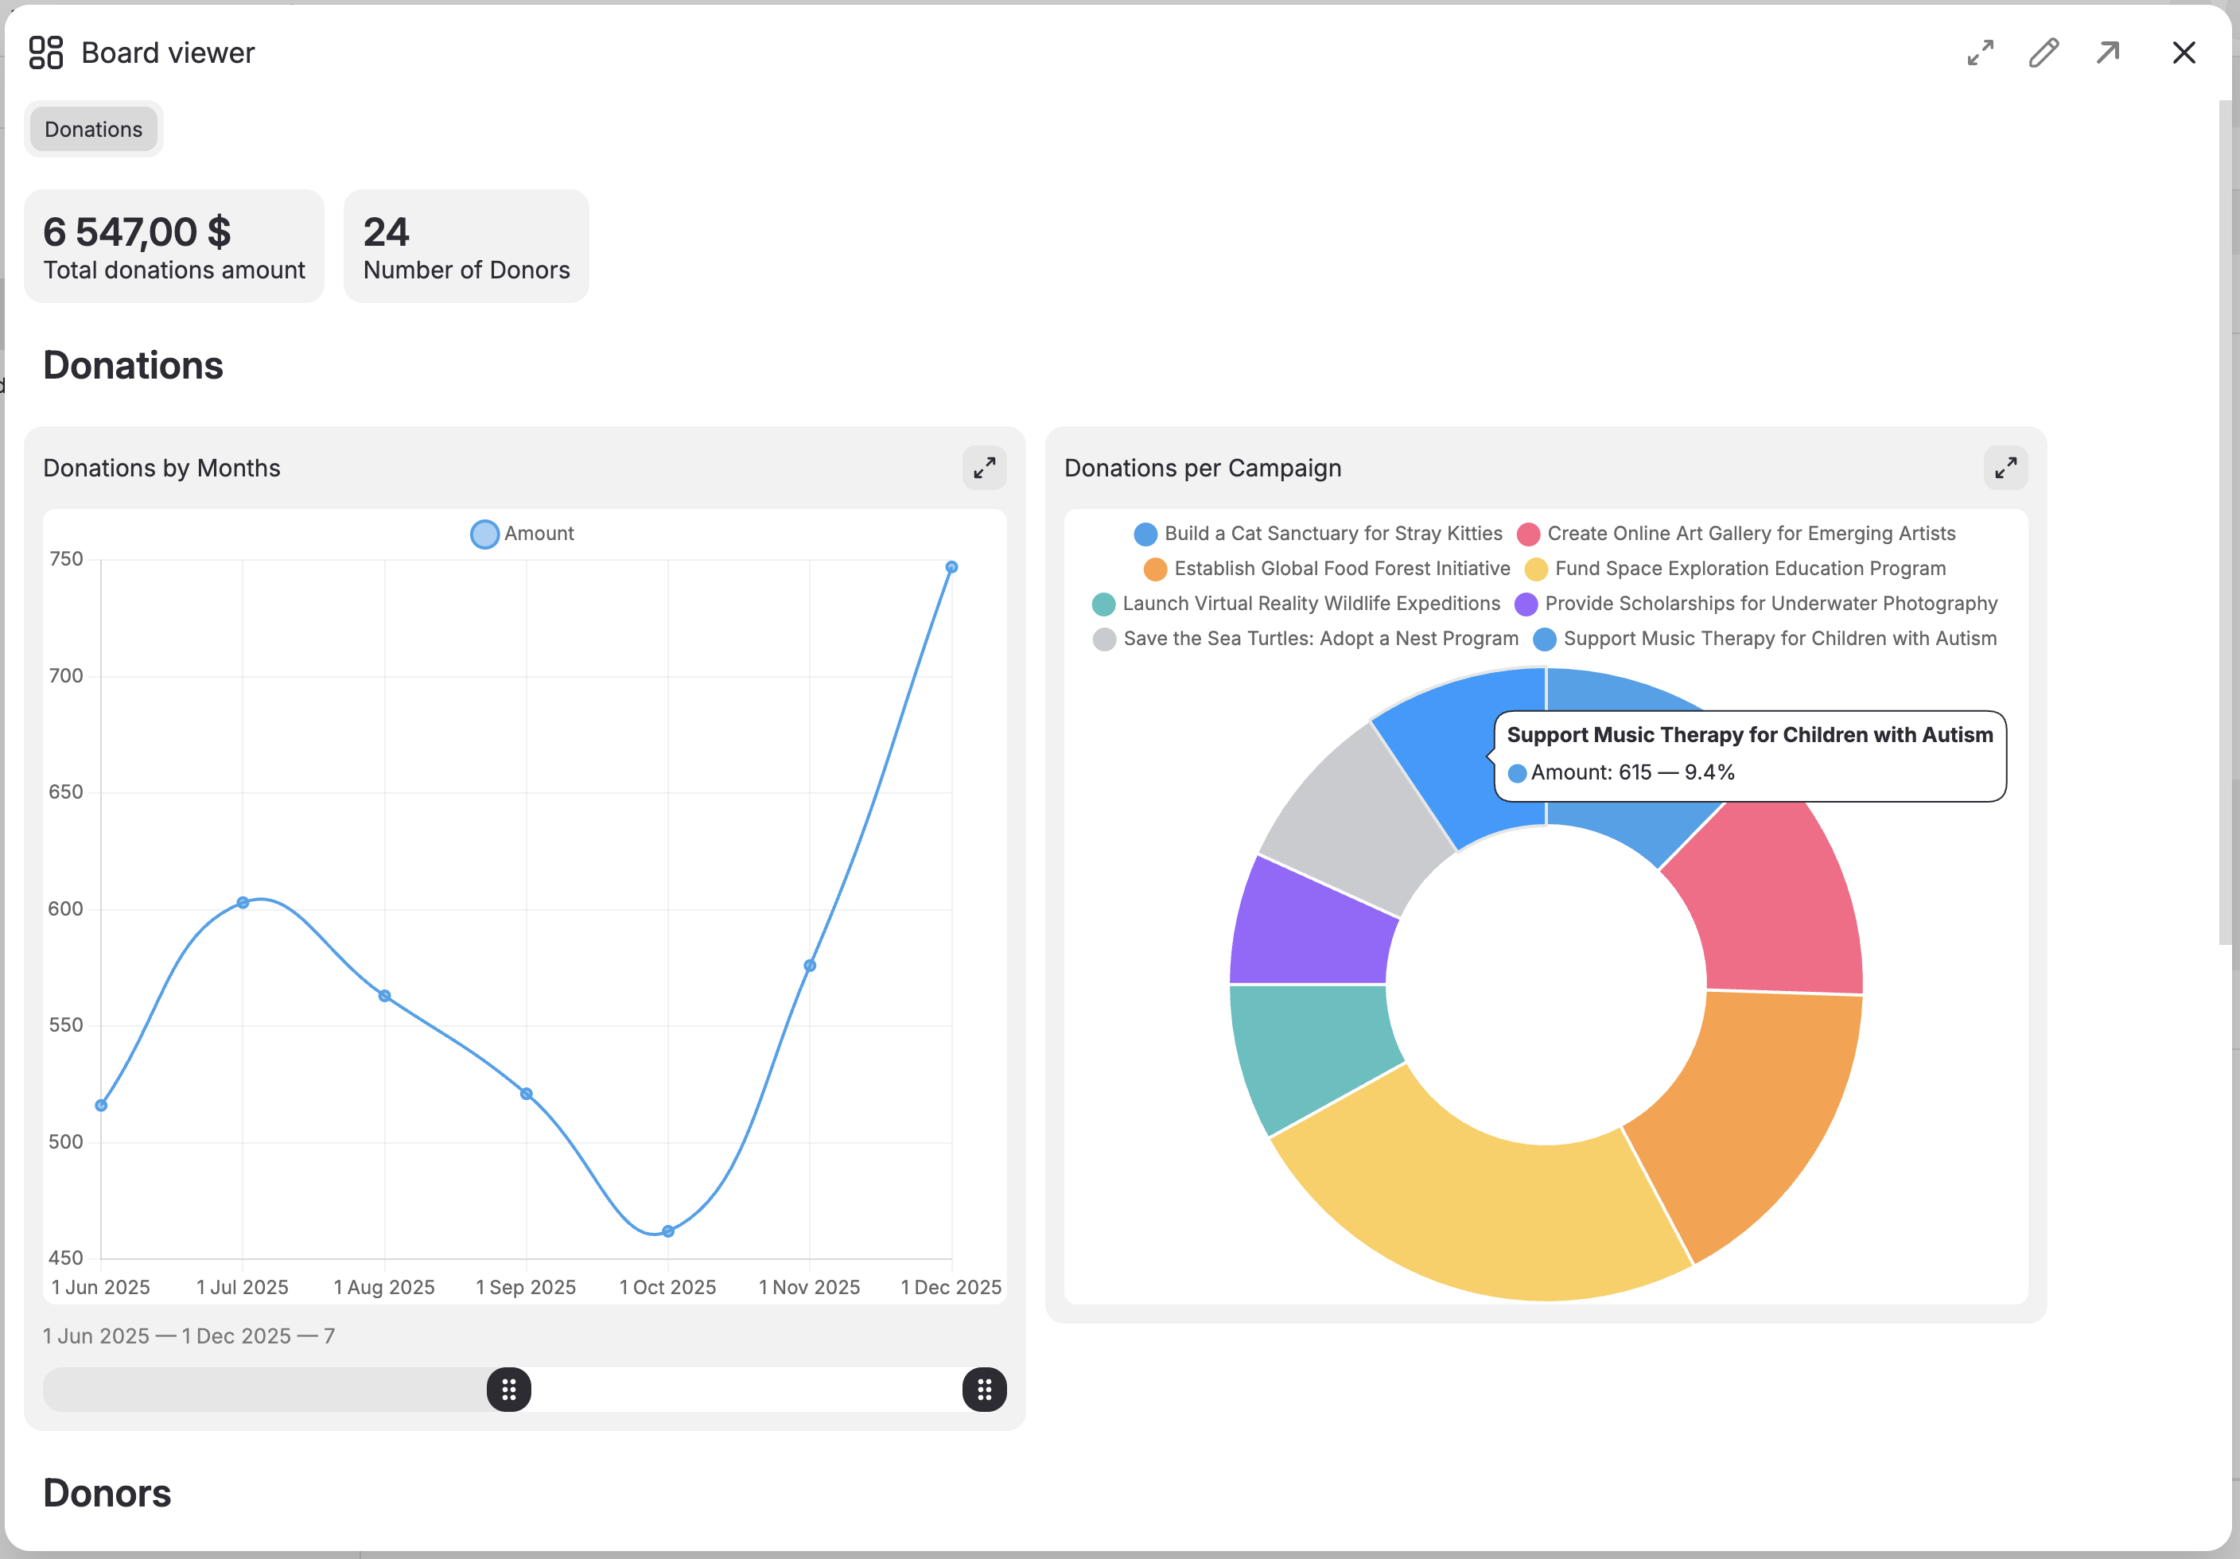Click the right date range slider handle
This screenshot has height=1559, width=2240.
(983, 1390)
